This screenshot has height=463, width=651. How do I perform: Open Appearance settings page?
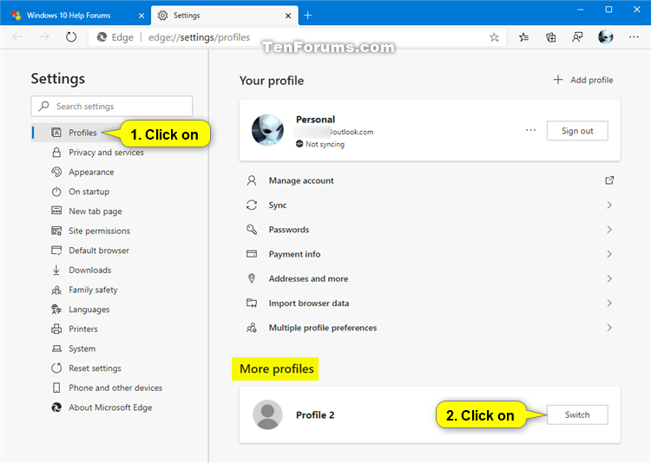pyautogui.click(x=91, y=172)
